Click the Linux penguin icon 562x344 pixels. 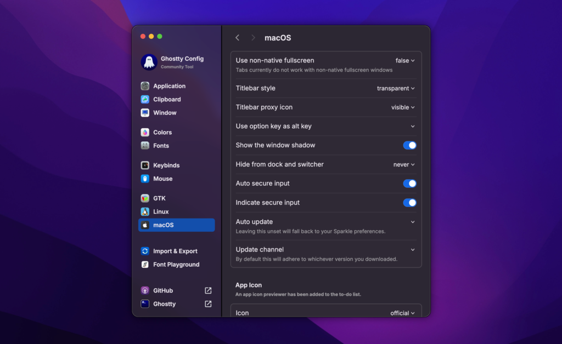pyautogui.click(x=145, y=212)
